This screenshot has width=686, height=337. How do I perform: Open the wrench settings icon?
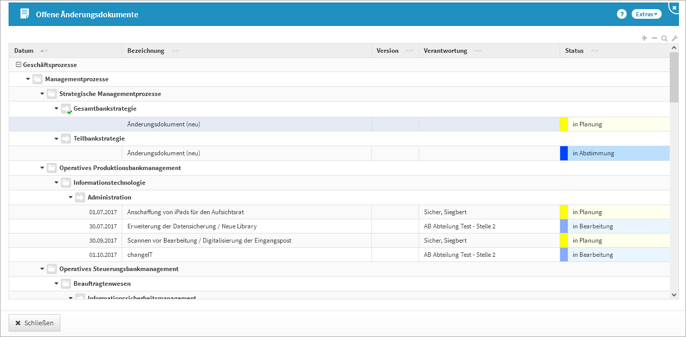[x=674, y=39]
